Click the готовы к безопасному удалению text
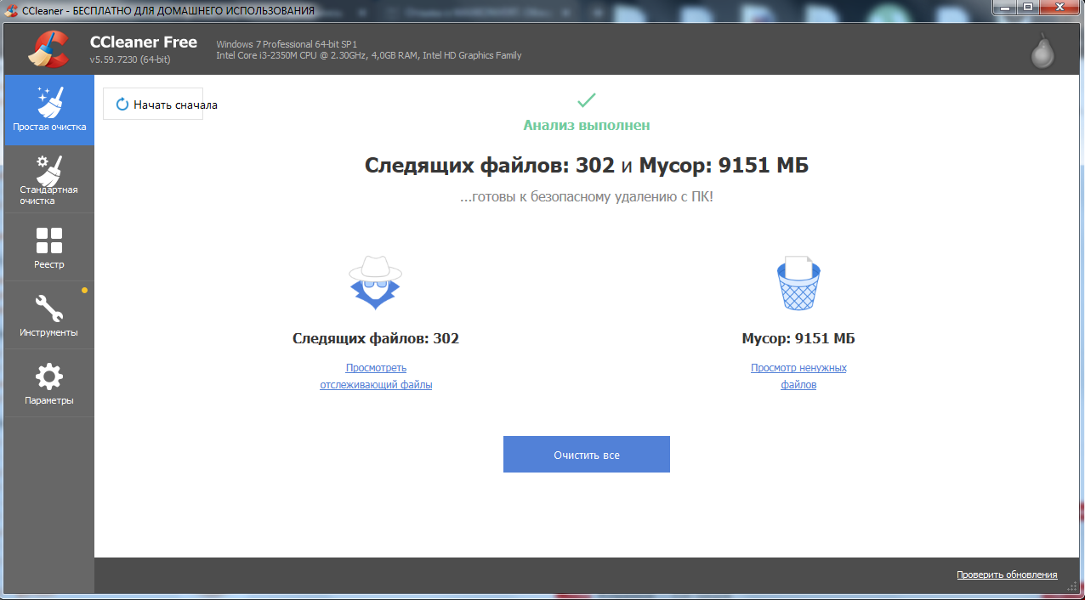This screenshot has width=1085, height=600. [587, 197]
